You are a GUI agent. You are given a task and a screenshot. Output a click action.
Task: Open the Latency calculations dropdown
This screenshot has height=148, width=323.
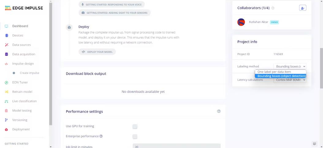(290, 80)
